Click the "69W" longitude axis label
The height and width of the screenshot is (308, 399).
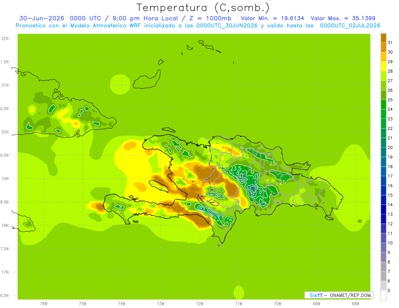pos(317,304)
